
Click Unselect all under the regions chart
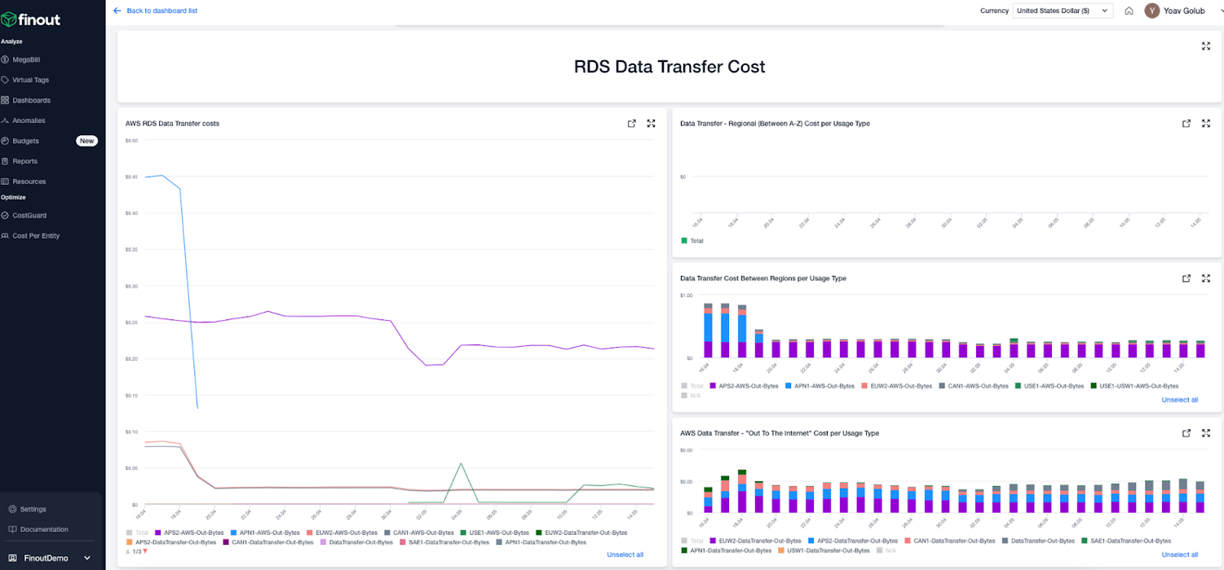pyautogui.click(x=1180, y=399)
